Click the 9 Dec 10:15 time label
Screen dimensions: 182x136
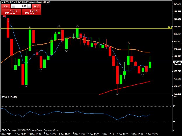(21, 134)
